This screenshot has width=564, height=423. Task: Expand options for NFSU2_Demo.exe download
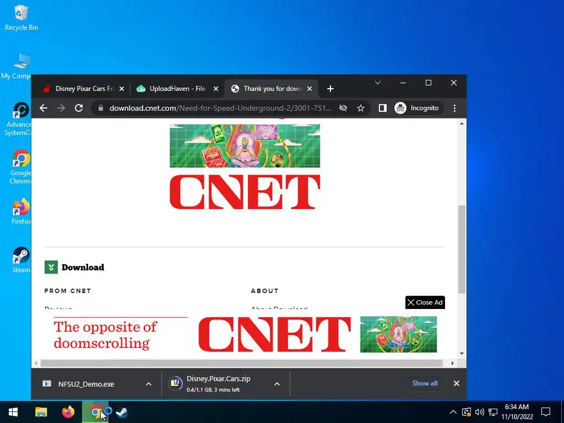click(x=149, y=384)
